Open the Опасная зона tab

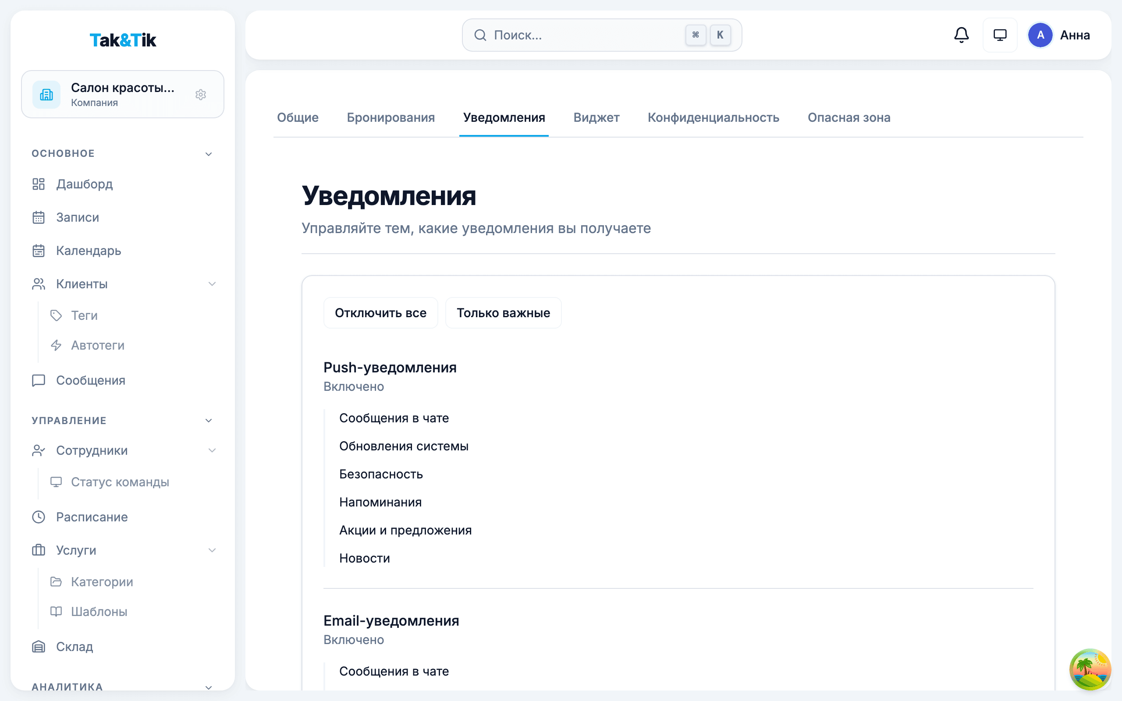pos(849,118)
